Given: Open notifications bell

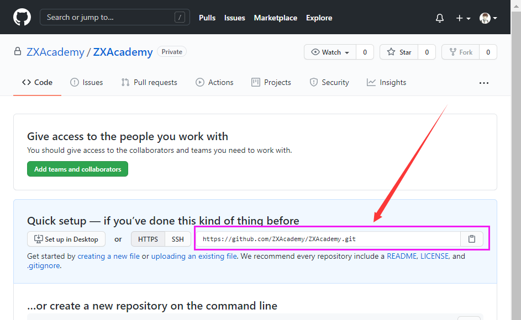Looking at the screenshot, I should pyautogui.click(x=440, y=18).
